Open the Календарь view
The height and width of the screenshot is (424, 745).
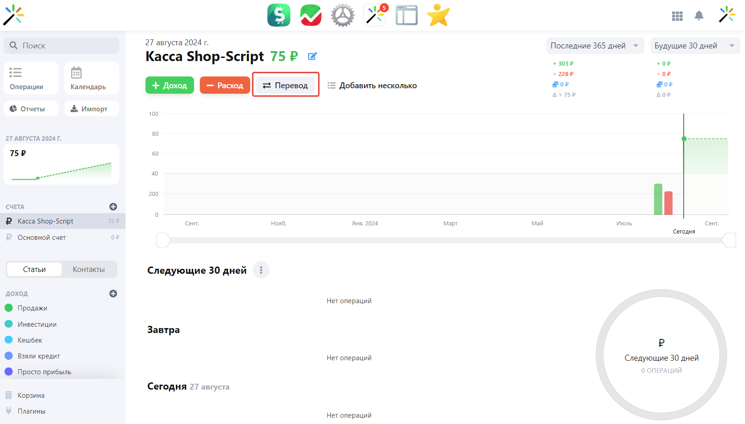pyautogui.click(x=92, y=78)
